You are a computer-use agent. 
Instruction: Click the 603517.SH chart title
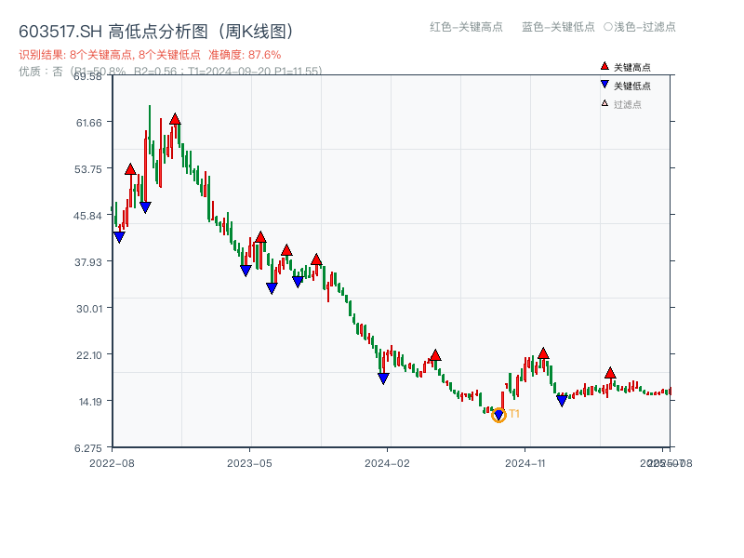point(62,31)
